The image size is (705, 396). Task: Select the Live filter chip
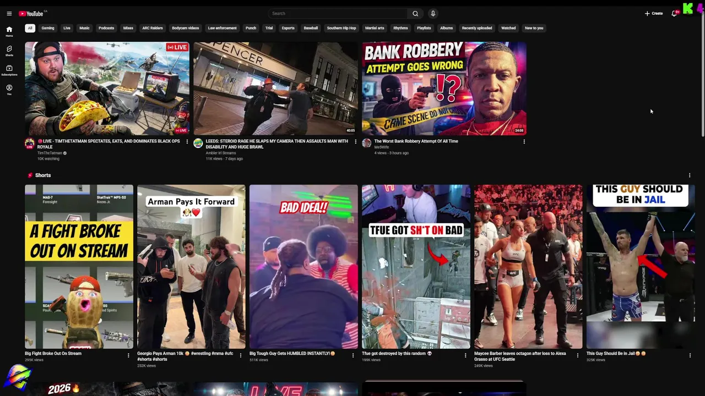67,28
